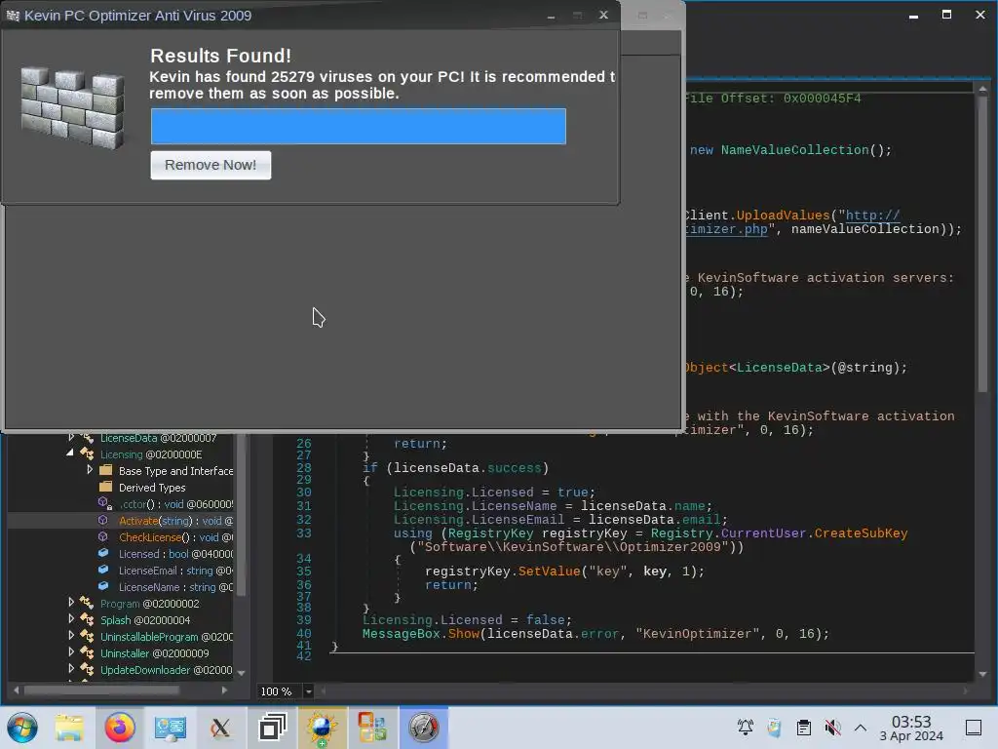Click the clipboard tray icon
The height and width of the screenshot is (749, 998).
(803, 728)
